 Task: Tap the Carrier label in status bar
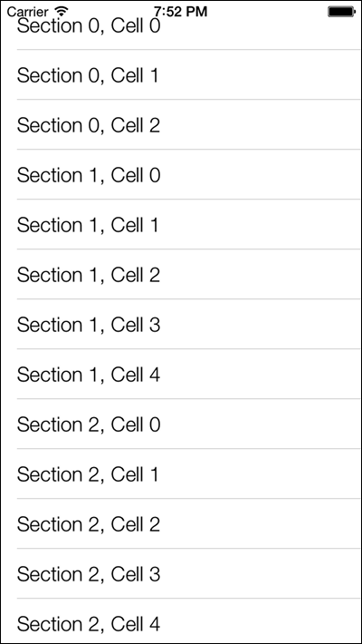click(x=27, y=12)
